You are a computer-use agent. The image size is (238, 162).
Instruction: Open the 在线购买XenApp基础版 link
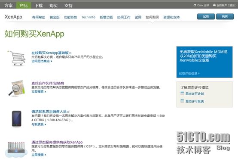(50, 53)
